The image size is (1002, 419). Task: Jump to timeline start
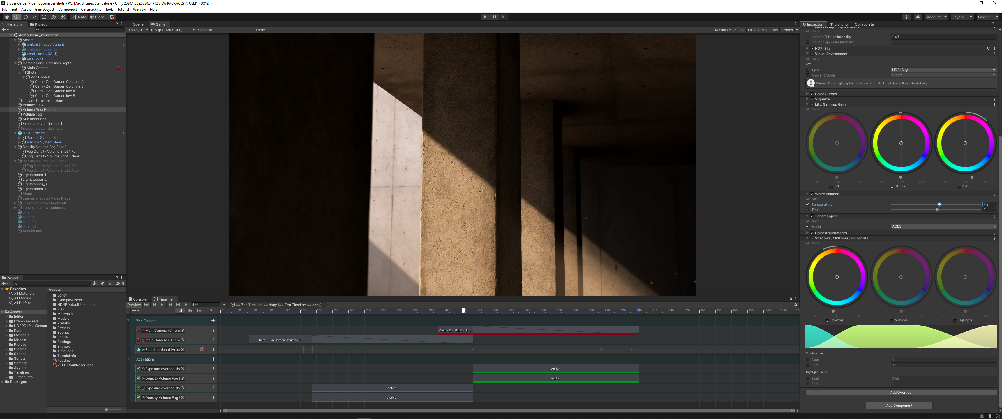point(146,305)
